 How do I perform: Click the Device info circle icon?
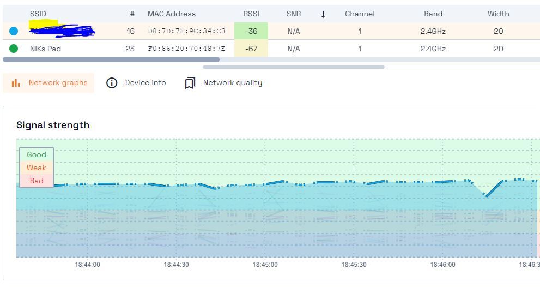click(x=112, y=83)
